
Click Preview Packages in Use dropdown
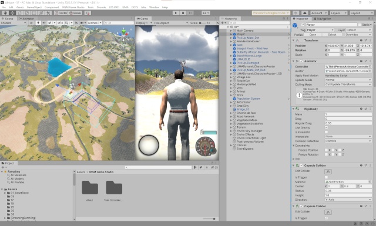click(271, 13)
